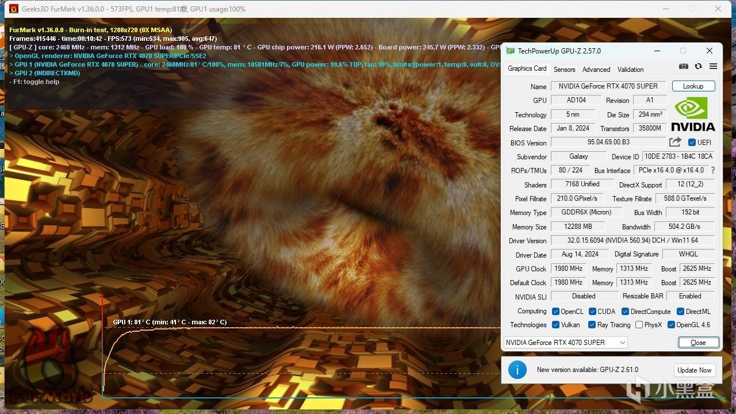Click the Release Date value Jan 8, 2024
The image size is (736, 414).
click(x=574, y=128)
